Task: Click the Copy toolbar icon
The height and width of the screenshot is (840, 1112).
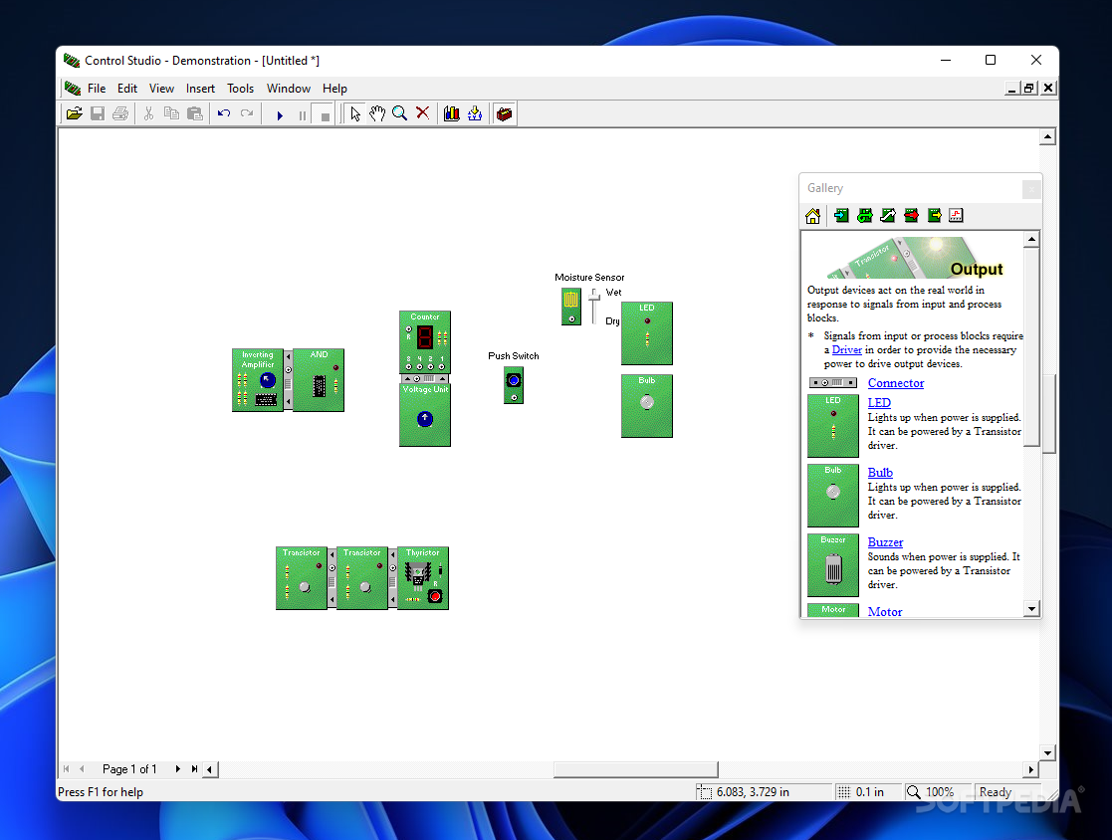Action: click(x=171, y=113)
